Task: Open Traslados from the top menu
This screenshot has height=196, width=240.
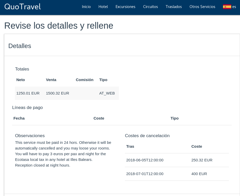Action: [x=174, y=7]
